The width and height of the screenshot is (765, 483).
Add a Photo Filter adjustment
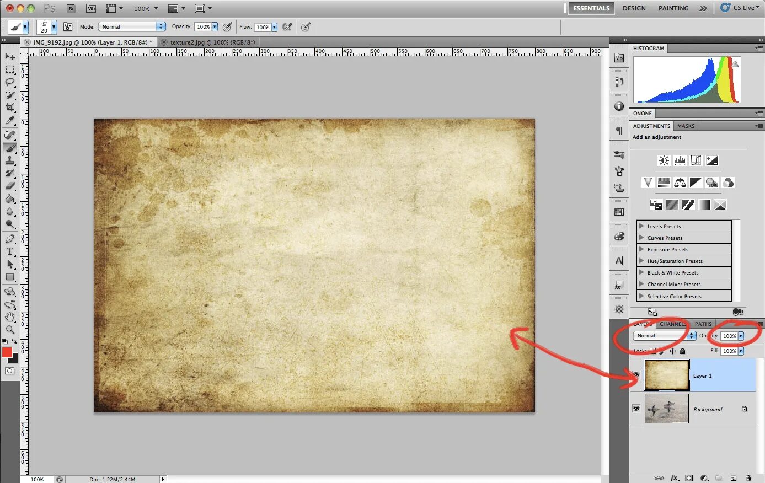click(712, 183)
